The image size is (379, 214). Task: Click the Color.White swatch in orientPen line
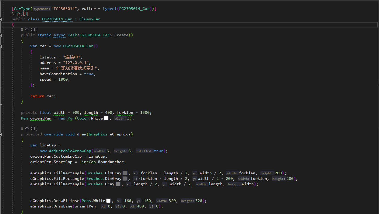pyautogui.click(x=106, y=118)
